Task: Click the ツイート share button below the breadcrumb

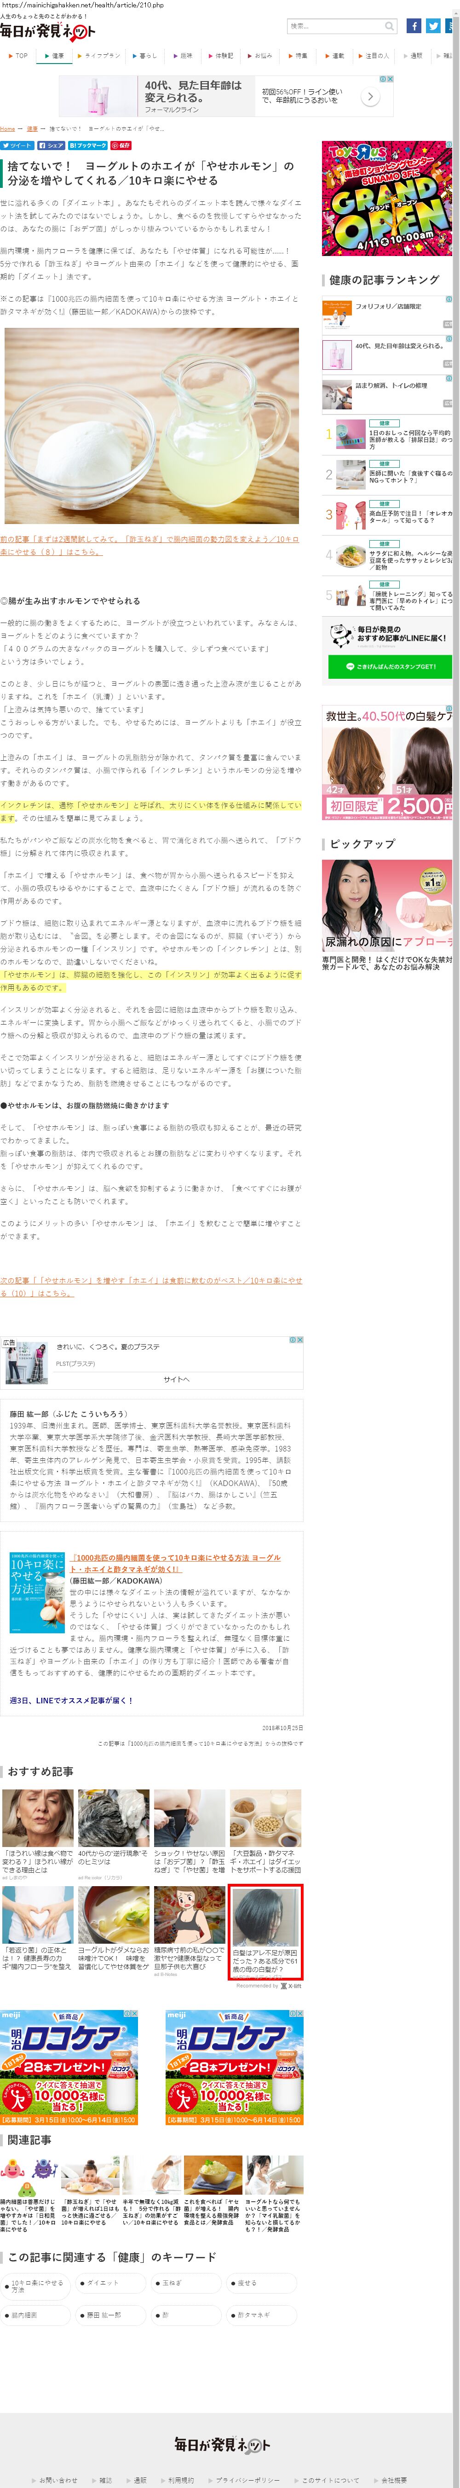Action: tap(17, 145)
